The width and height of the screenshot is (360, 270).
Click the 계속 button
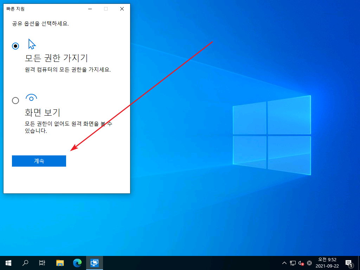39,161
